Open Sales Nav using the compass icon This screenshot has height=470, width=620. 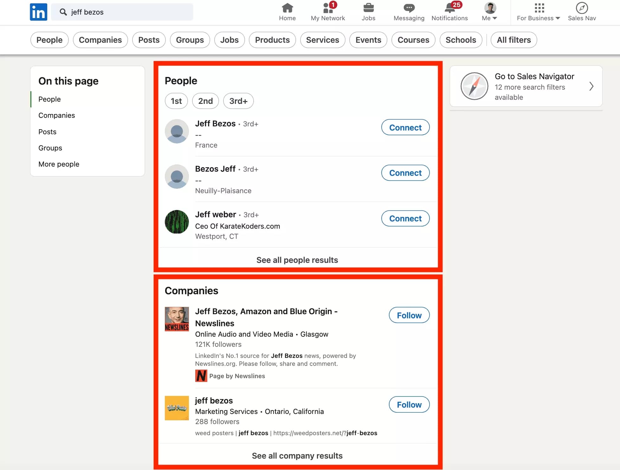[x=581, y=8]
